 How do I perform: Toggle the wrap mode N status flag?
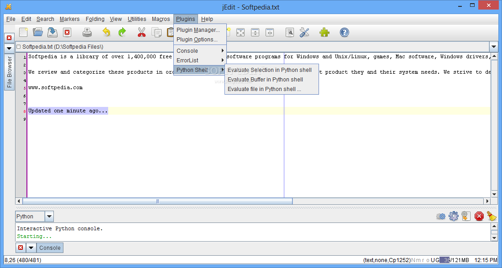pos(413,260)
